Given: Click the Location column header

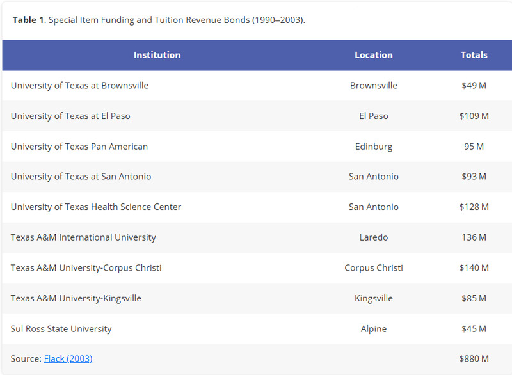Looking at the screenshot, I should point(374,55).
